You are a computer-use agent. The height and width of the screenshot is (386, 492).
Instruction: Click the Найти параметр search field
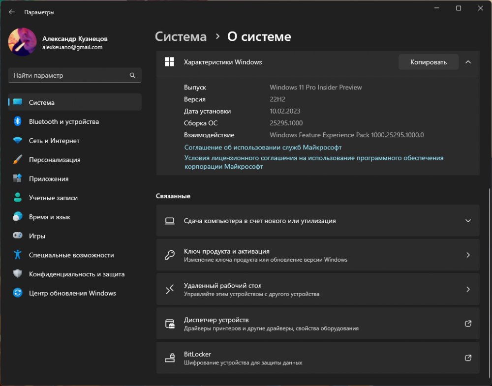point(69,76)
